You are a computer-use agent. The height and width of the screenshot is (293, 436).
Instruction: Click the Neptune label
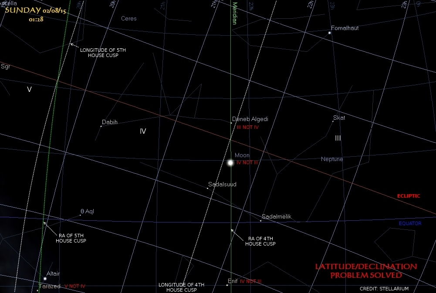tap(332, 159)
